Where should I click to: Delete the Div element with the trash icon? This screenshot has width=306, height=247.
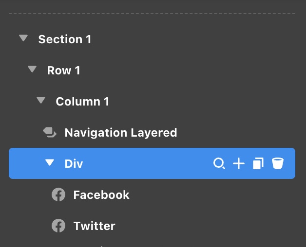click(x=277, y=164)
